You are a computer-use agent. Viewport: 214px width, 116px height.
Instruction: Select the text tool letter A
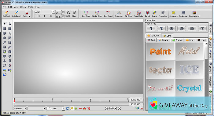[x=10, y=24]
